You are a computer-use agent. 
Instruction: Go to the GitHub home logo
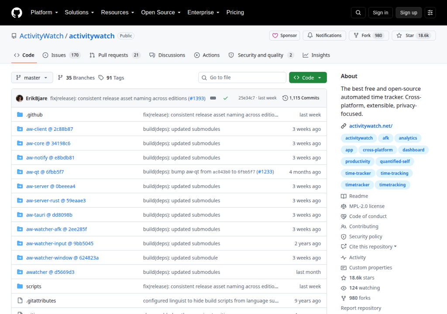(17, 13)
